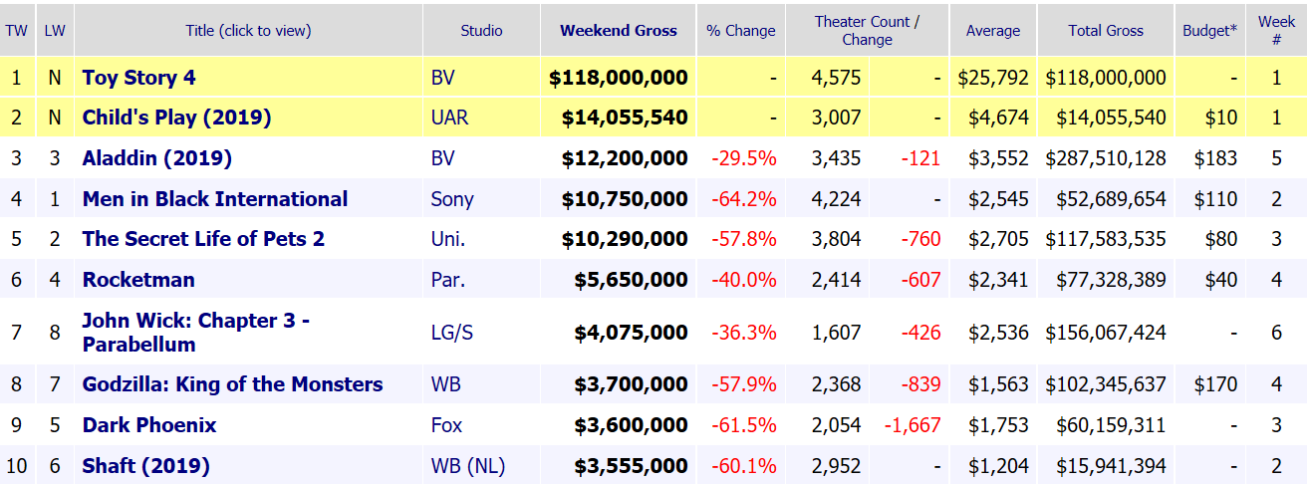This screenshot has height=484, width=1308.
Task: Sort by Weekend Gross column header
Action: coord(618,31)
